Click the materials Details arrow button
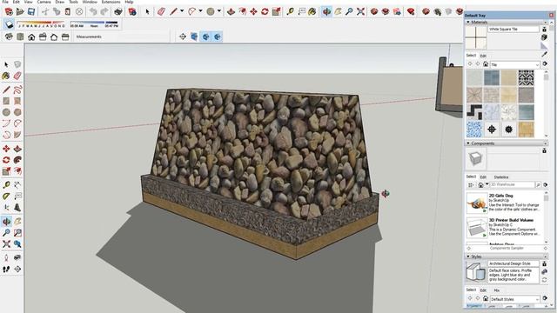The height and width of the screenshot is (313, 557). [546, 63]
